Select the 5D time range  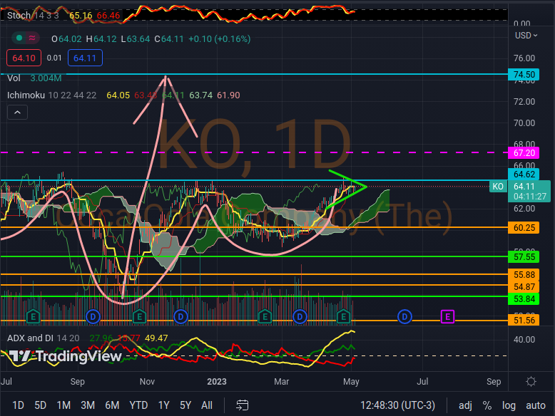click(x=41, y=405)
